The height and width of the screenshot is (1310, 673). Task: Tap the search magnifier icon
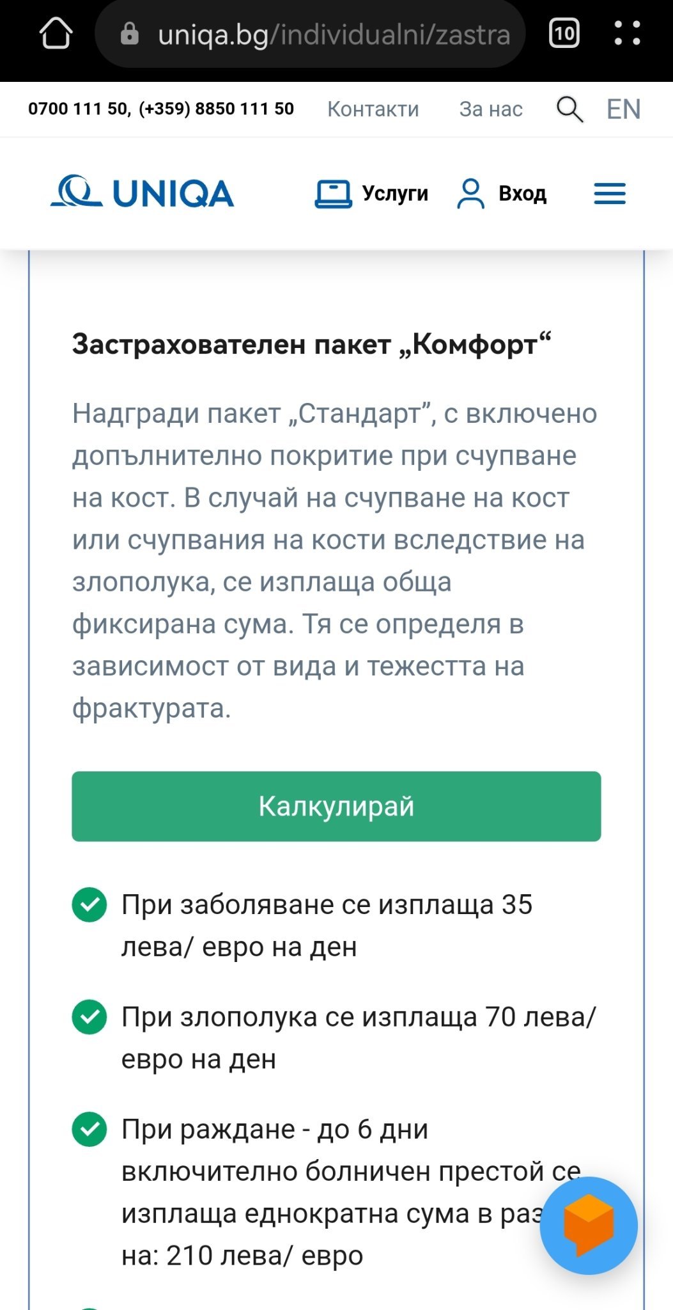pos(569,109)
